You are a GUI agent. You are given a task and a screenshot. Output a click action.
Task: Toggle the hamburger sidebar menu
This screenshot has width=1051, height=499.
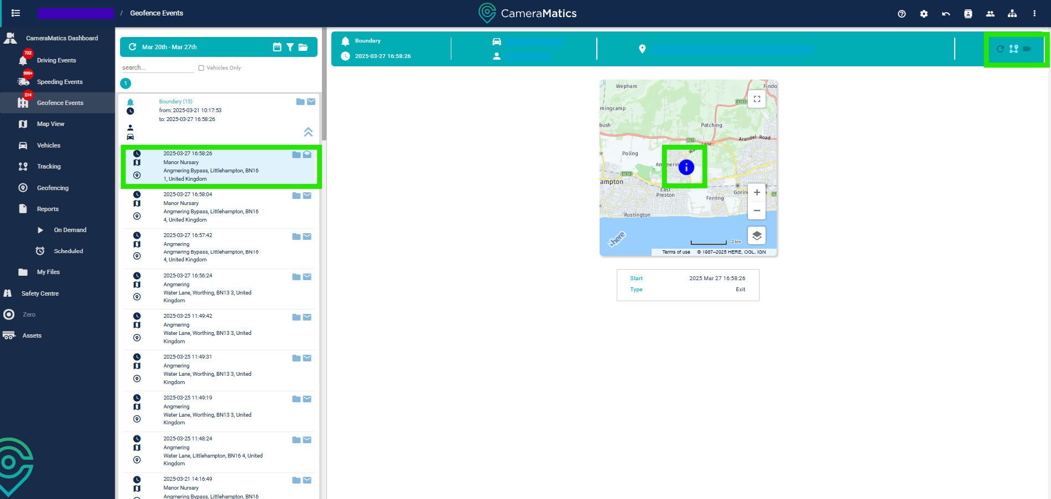(15, 13)
